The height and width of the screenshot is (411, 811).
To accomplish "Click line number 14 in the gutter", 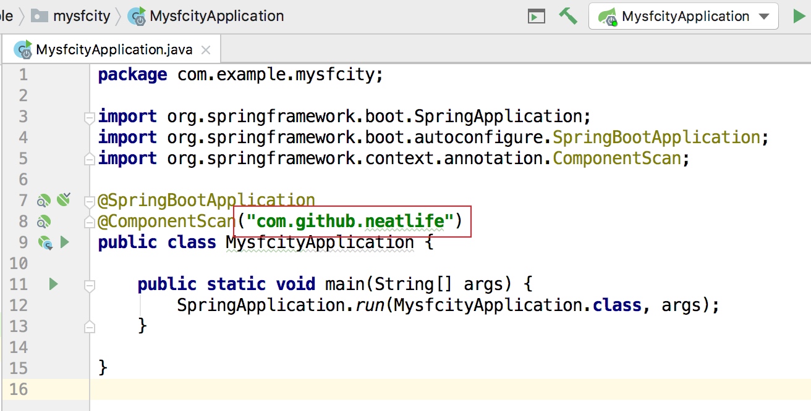I will click(x=19, y=347).
